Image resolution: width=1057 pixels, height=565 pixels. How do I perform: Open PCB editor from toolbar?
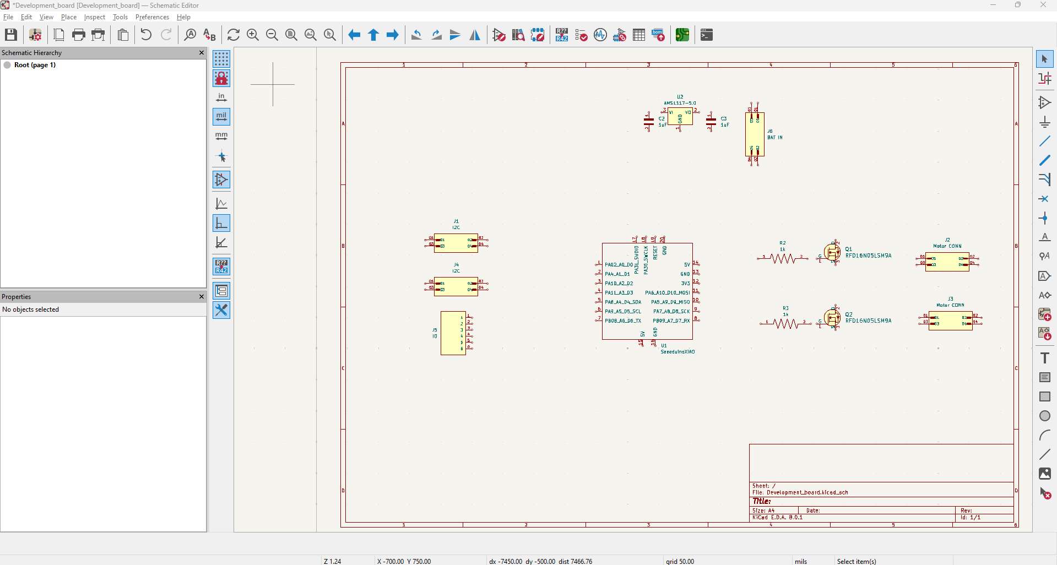pyautogui.click(x=682, y=35)
